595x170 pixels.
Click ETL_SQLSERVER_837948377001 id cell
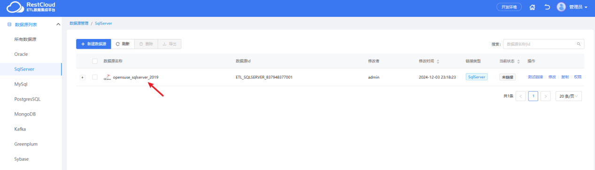264,77
